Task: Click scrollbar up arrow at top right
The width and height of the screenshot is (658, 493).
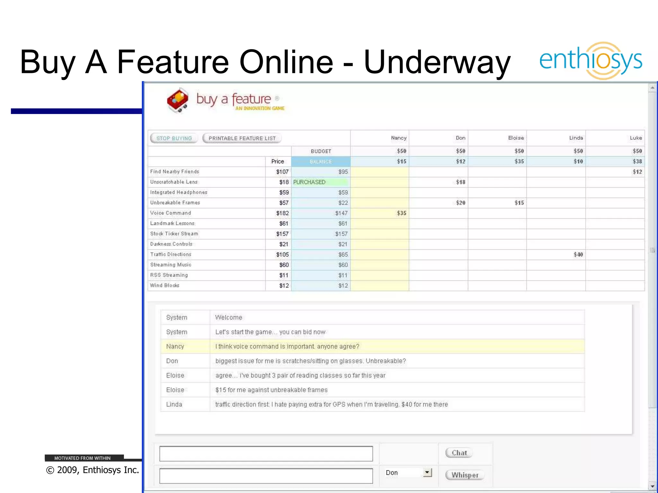Action: [x=652, y=88]
